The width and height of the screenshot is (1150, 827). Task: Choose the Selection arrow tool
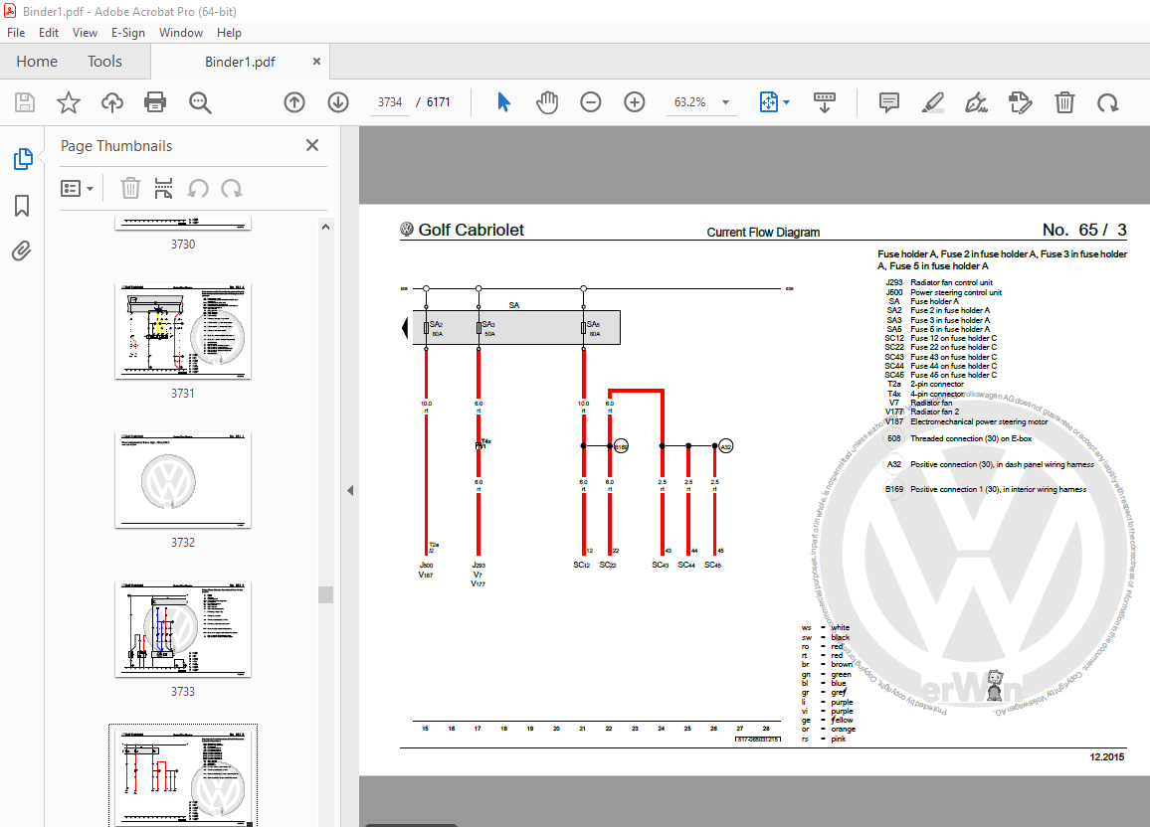point(503,101)
